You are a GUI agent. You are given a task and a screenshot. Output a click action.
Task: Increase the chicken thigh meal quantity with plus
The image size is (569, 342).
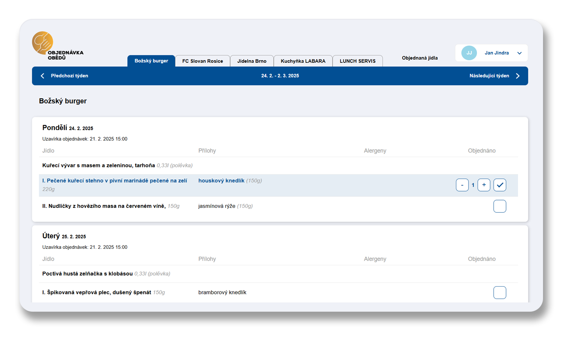(x=484, y=185)
